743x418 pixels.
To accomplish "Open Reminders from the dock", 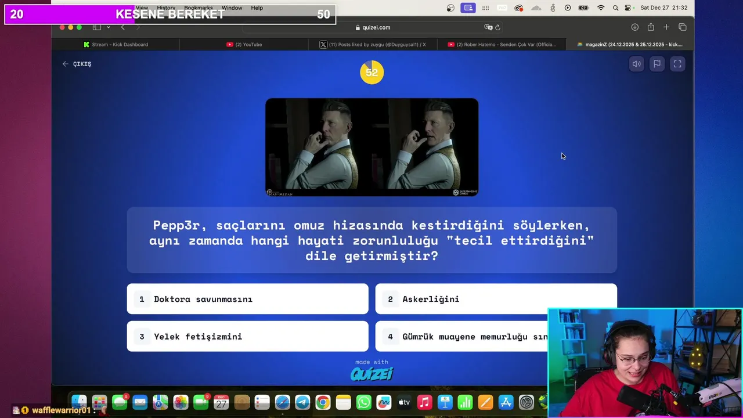I will point(262,402).
